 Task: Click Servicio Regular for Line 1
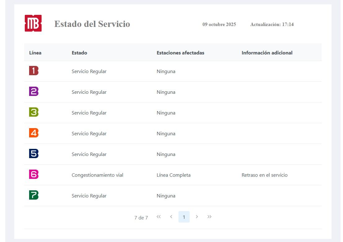click(x=89, y=71)
